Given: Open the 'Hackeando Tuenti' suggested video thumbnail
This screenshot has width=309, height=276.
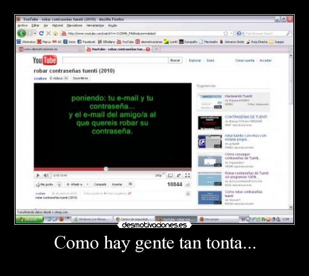Looking at the screenshot, I should click(210, 102).
